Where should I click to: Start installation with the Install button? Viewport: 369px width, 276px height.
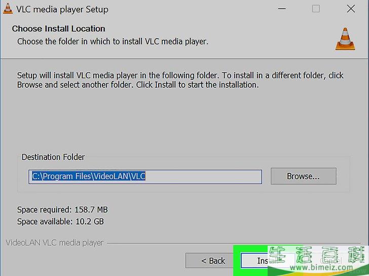click(267, 260)
